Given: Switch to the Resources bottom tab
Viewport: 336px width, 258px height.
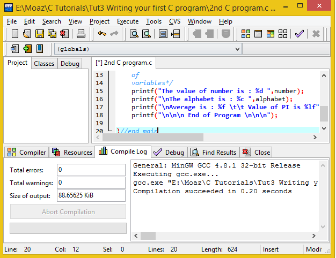Looking at the screenshot, I should coord(72,153).
